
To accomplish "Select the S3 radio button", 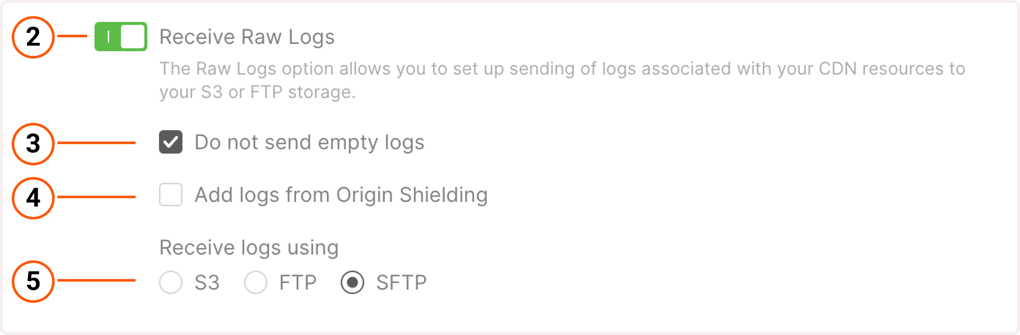I will pyautogui.click(x=171, y=282).
